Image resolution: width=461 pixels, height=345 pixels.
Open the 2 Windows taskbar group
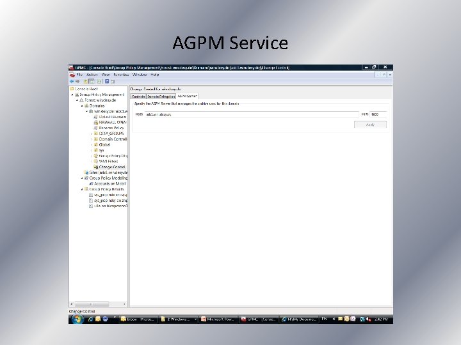(x=178, y=319)
